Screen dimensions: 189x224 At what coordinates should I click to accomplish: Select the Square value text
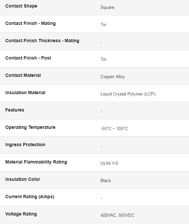coord(107,8)
